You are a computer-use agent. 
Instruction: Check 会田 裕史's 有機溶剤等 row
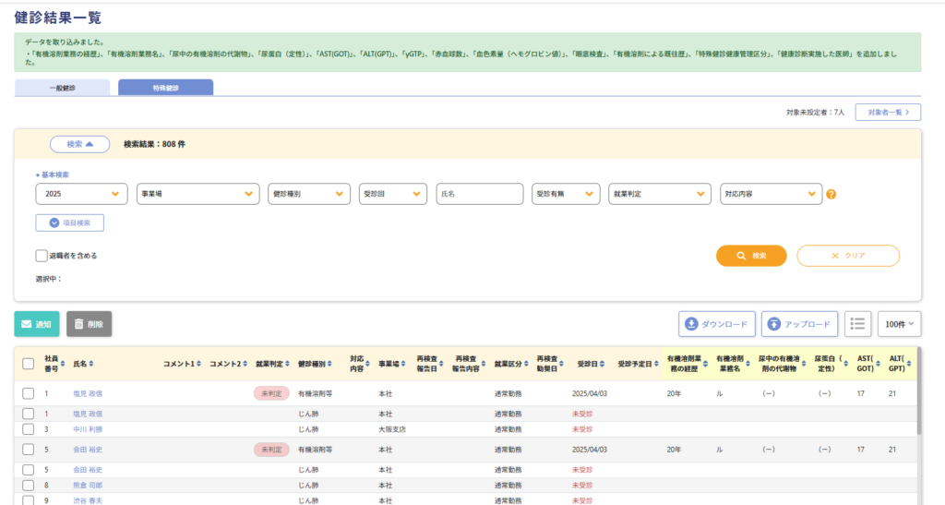point(29,450)
